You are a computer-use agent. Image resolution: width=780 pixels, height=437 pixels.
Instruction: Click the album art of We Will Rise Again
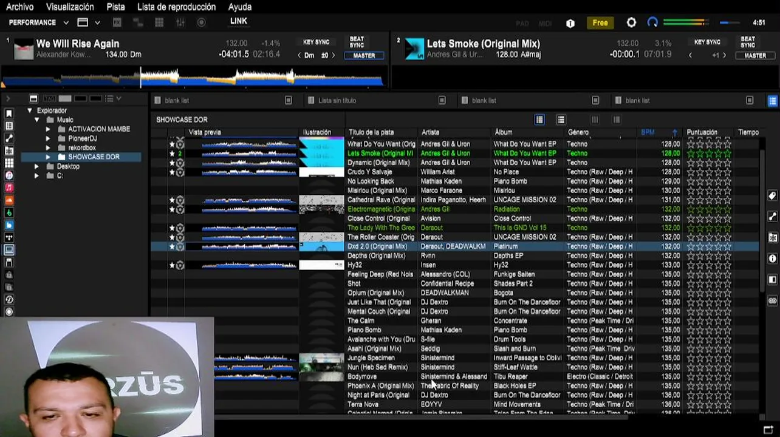pyautogui.click(x=24, y=49)
